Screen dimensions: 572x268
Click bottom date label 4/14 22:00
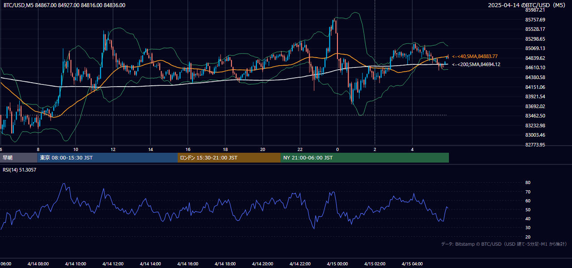coord(300,264)
